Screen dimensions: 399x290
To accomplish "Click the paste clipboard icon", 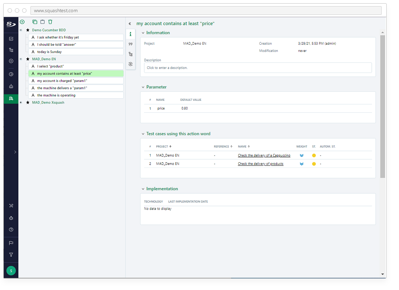I will click(x=42, y=22).
